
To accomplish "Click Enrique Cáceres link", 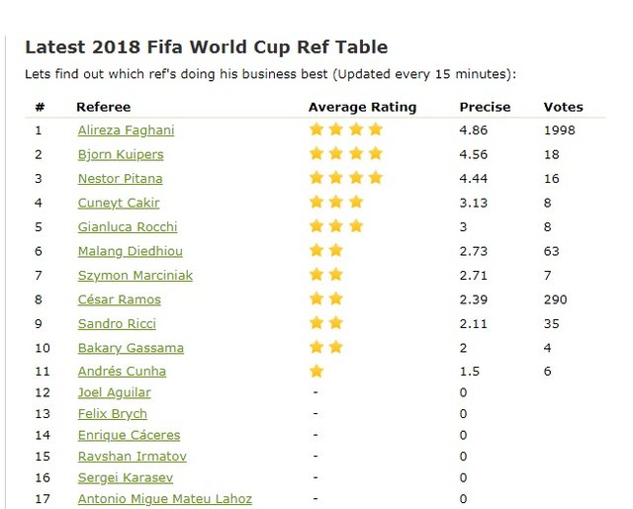I will [127, 435].
